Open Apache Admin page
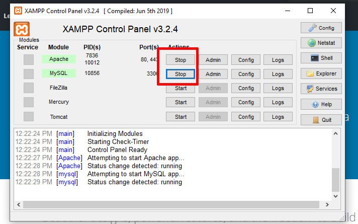Image resolution: width=358 pixels, height=224 pixels. tap(213, 60)
